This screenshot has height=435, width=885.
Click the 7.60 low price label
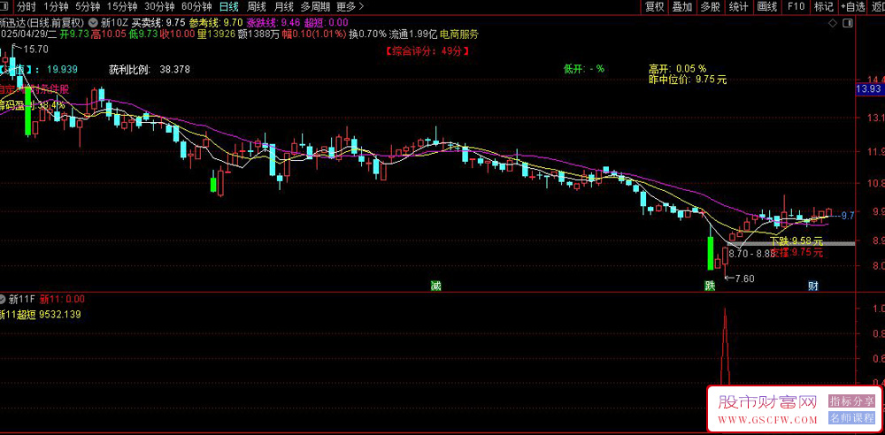744,278
